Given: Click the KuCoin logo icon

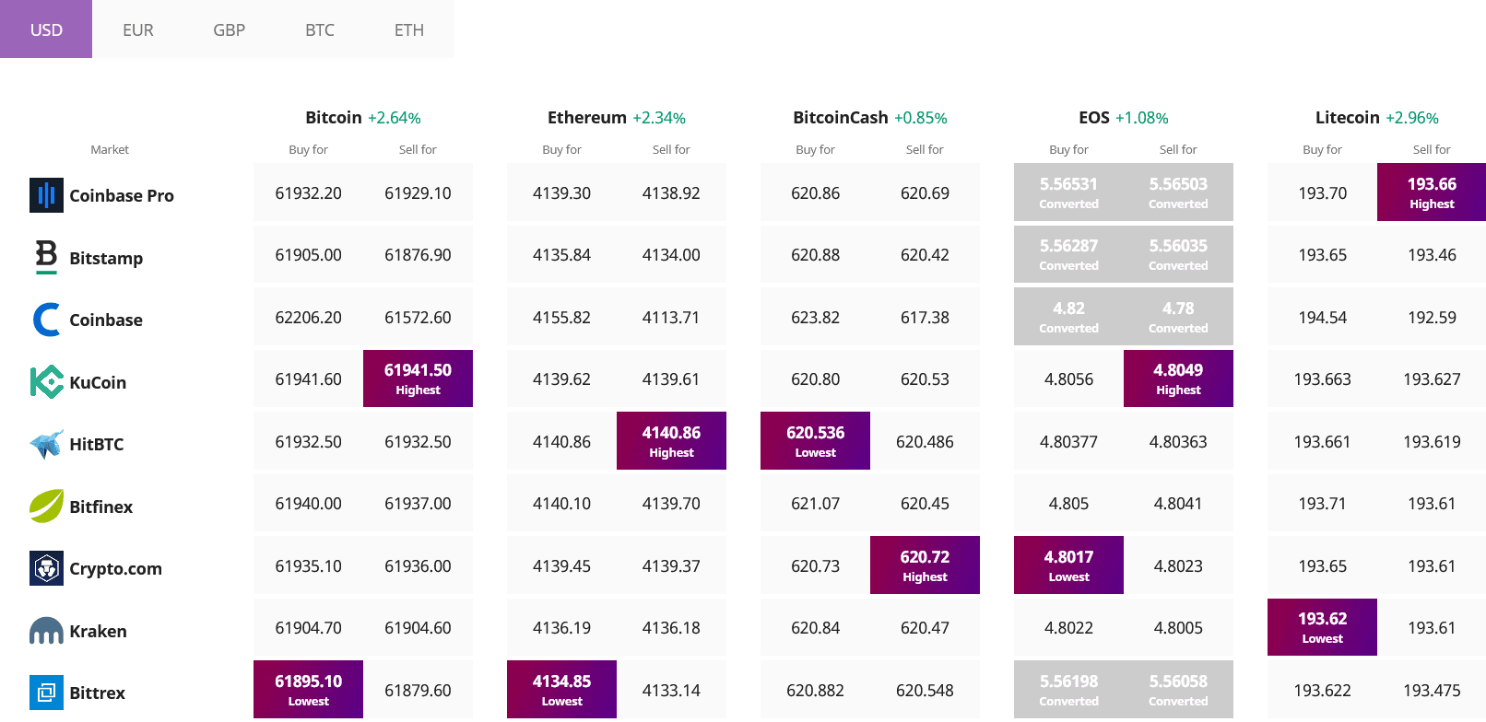Looking at the screenshot, I should pyautogui.click(x=46, y=382).
